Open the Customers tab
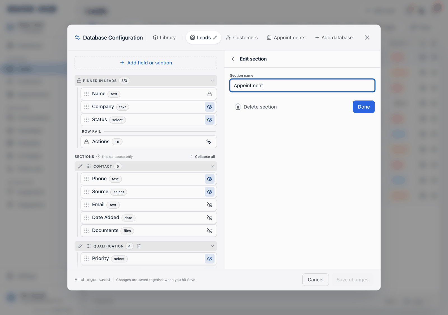The height and width of the screenshot is (315, 448). [242, 38]
